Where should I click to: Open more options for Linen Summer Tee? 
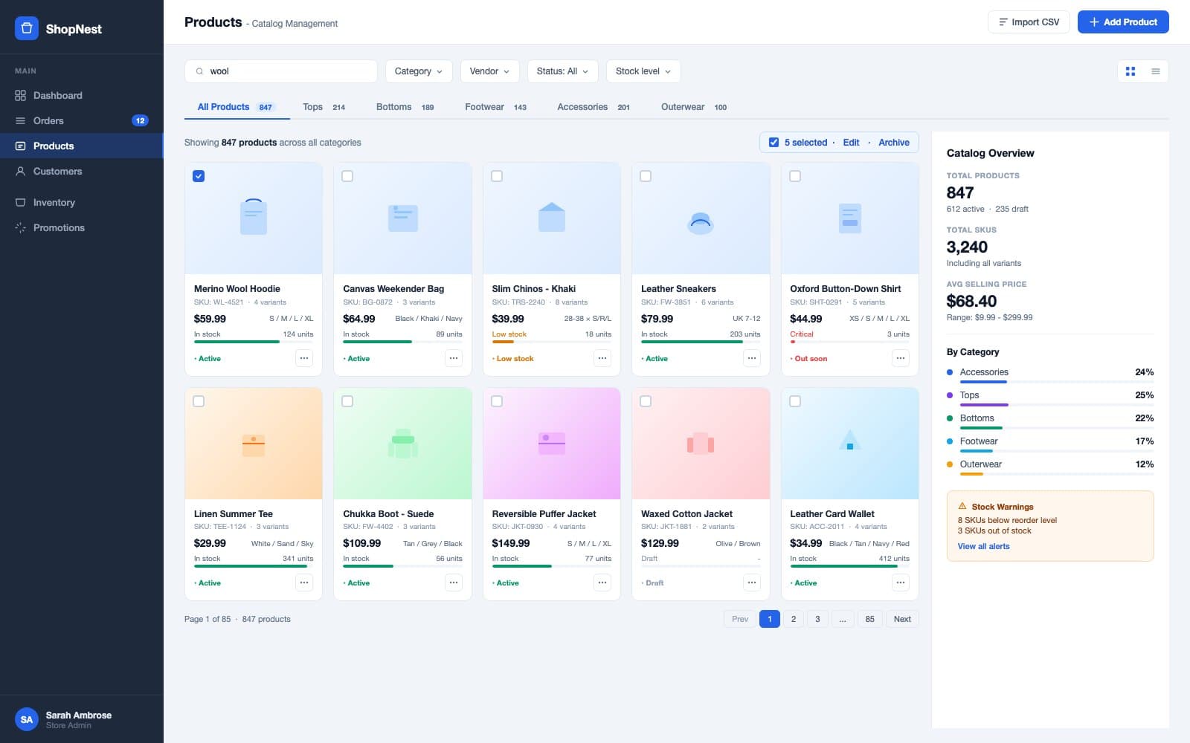click(304, 583)
